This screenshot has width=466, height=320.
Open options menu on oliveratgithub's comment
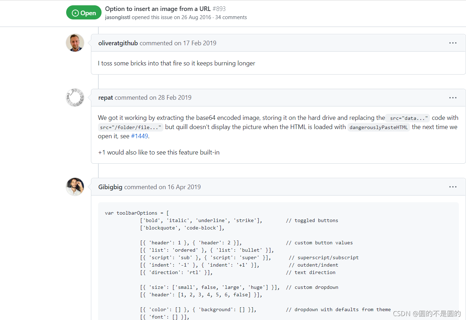(453, 43)
